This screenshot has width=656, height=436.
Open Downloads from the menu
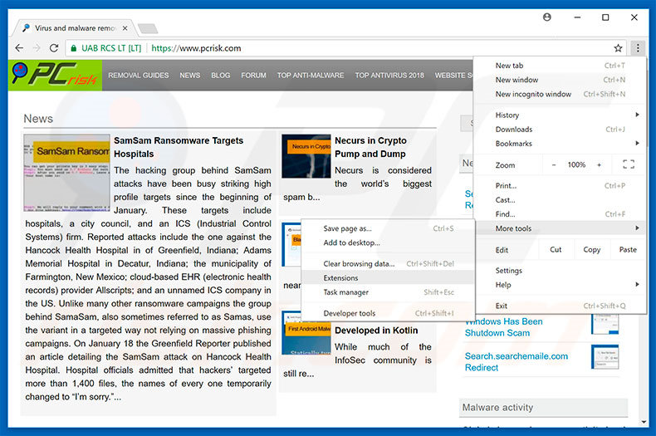click(x=560, y=130)
